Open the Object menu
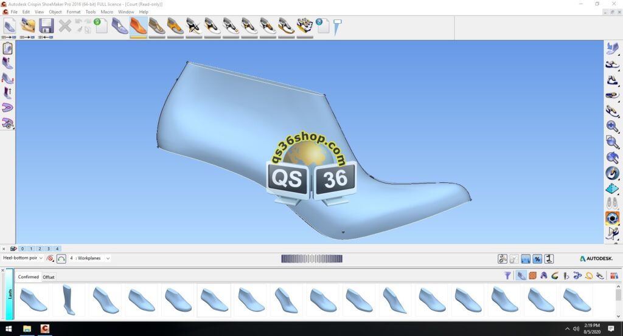623x336 pixels. click(x=55, y=12)
